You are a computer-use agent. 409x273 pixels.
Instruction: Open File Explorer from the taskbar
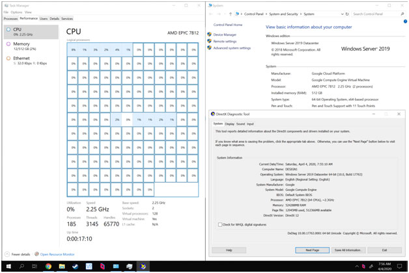click(62, 266)
